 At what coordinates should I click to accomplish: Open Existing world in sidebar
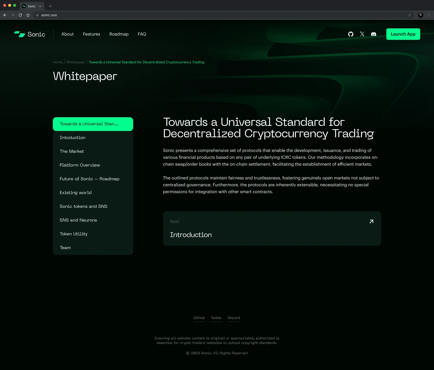pos(93,193)
